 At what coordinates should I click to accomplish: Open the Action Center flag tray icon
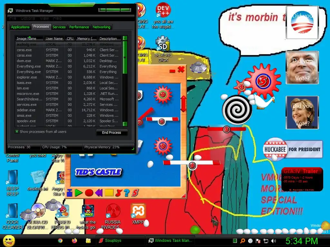[258, 241]
